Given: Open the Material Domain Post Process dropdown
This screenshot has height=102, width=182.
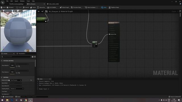Looking at the screenshot, I should tap(16, 80).
